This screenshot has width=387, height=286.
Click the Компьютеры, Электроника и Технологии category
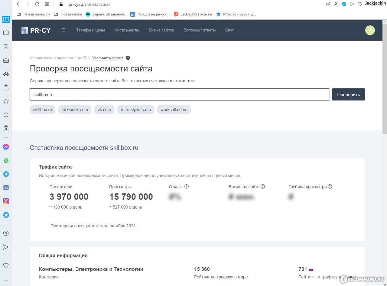point(91,269)
